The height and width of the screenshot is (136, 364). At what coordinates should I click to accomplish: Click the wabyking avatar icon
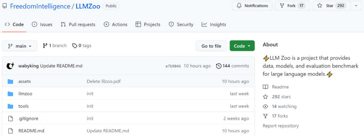10,66
